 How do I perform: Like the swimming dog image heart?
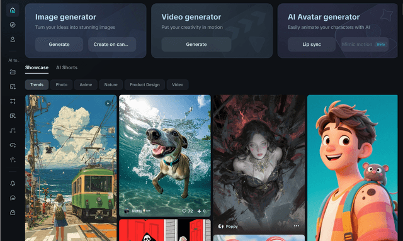(x=184, y=211)
